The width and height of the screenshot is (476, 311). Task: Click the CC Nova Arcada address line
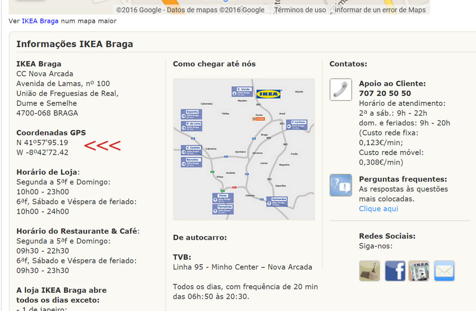pos(45,74)
